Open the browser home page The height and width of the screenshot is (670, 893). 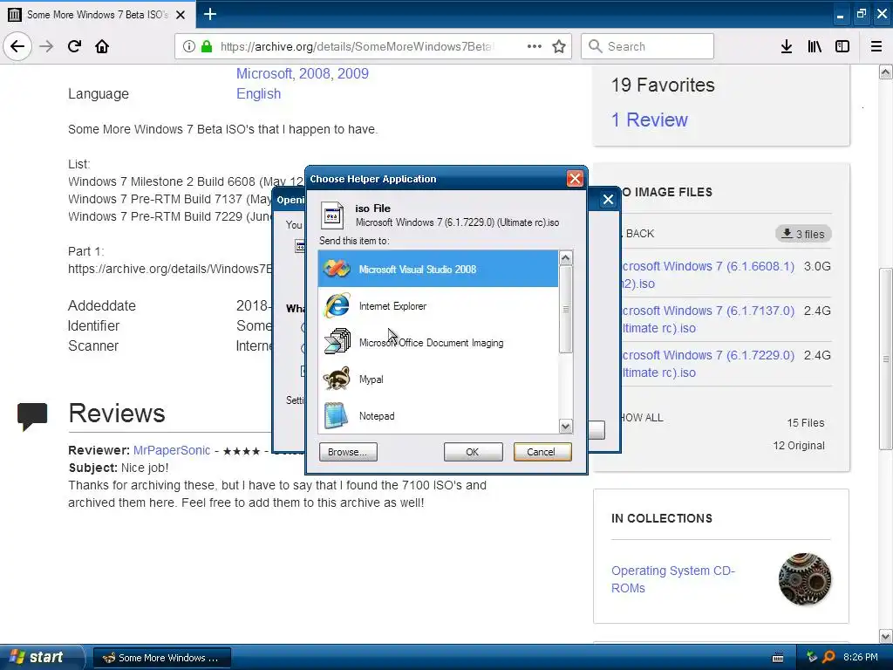102,46
